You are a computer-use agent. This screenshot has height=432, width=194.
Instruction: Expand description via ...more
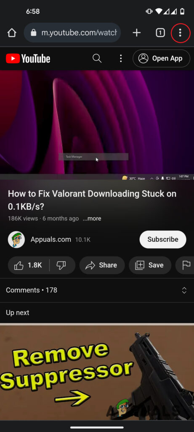92,219
